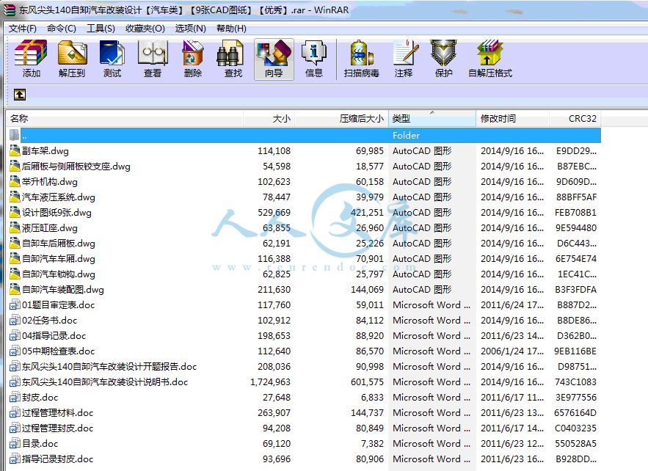648x471 pixels.
Task: Select file 指导记录封皮.doc
Action: point(57,459)
